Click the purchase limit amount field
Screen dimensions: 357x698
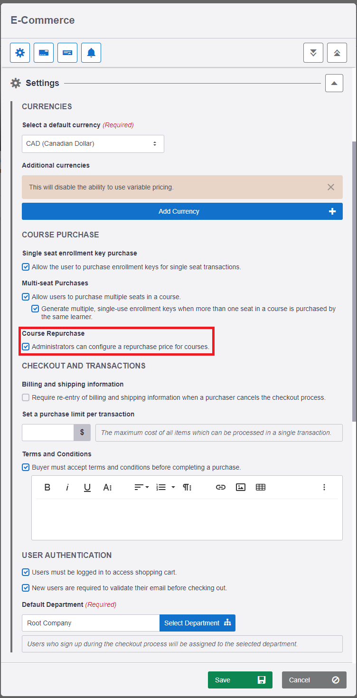tap(48, 433)
